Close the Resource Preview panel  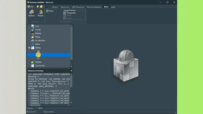pyautogui.click(x=71, y=71)
